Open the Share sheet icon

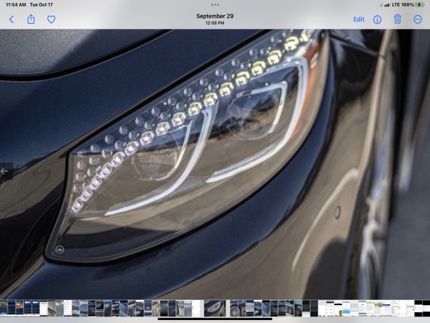click(31, 19)
